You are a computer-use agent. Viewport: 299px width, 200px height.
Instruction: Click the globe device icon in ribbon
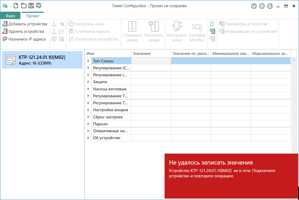click(212, 31)
